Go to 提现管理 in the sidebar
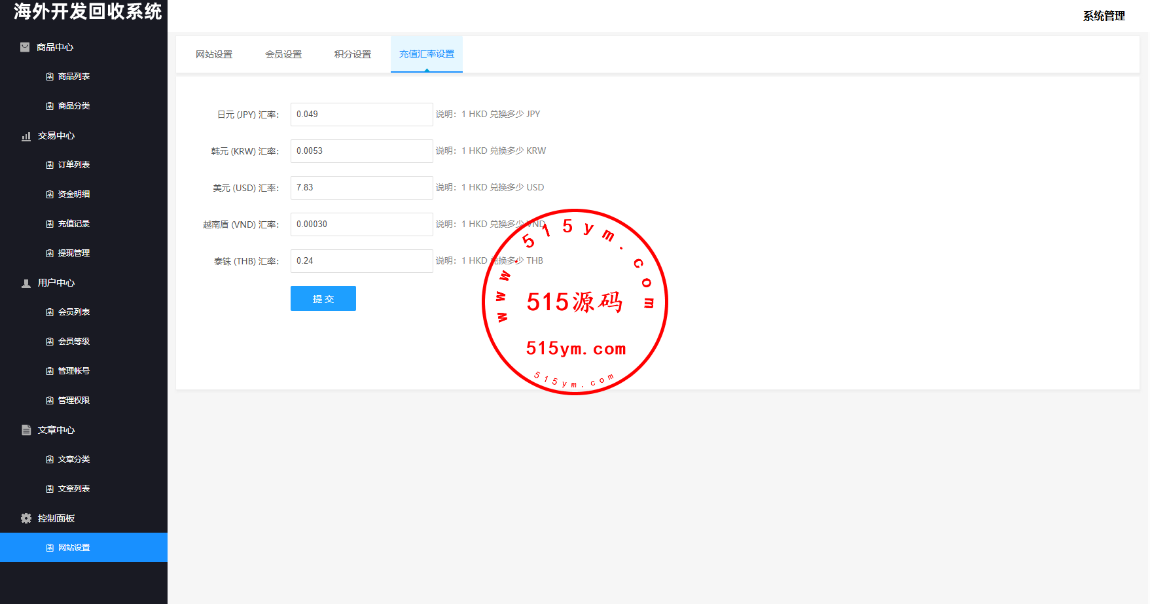This screenshot has width=1150, height=604. pyautogui.click(x=74, y=253)
